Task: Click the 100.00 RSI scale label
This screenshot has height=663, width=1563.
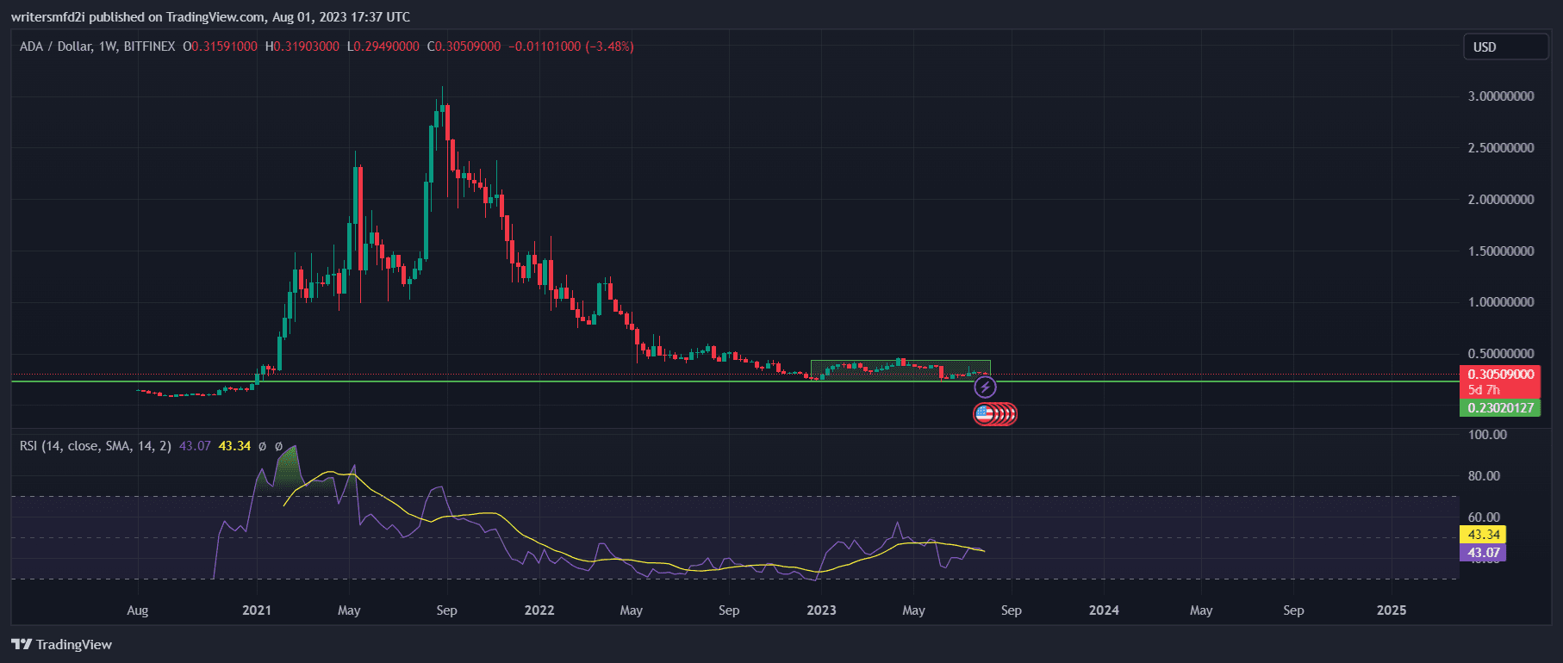Action: click(x=1487, y=435)
